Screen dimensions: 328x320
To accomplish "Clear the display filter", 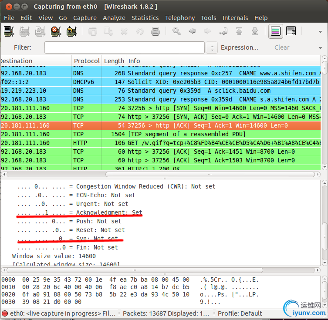I will point(282,47).
